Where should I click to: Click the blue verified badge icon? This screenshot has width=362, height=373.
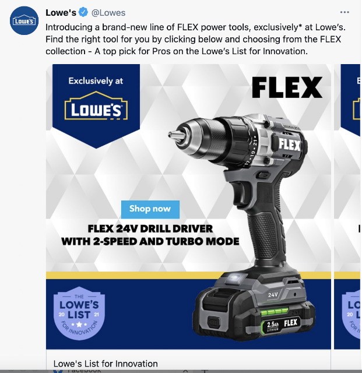pos(83,12)
